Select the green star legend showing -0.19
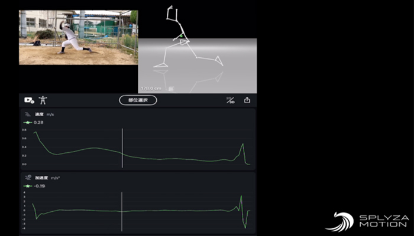 coord(34,186)
